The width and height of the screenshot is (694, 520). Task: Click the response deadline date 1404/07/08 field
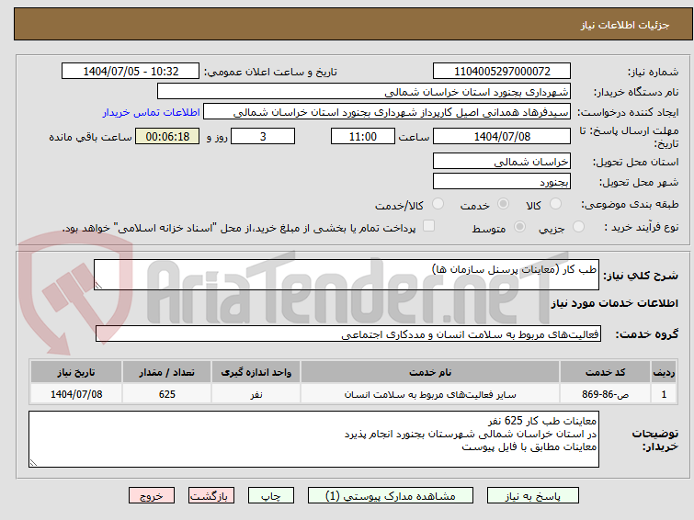pos(502,136)
